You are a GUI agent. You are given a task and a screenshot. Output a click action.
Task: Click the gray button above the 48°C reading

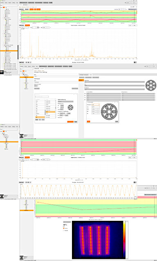pos(67,222)
